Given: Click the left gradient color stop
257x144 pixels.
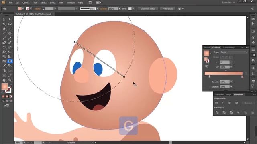Looking at the screenshot, I should pos(210,76).
